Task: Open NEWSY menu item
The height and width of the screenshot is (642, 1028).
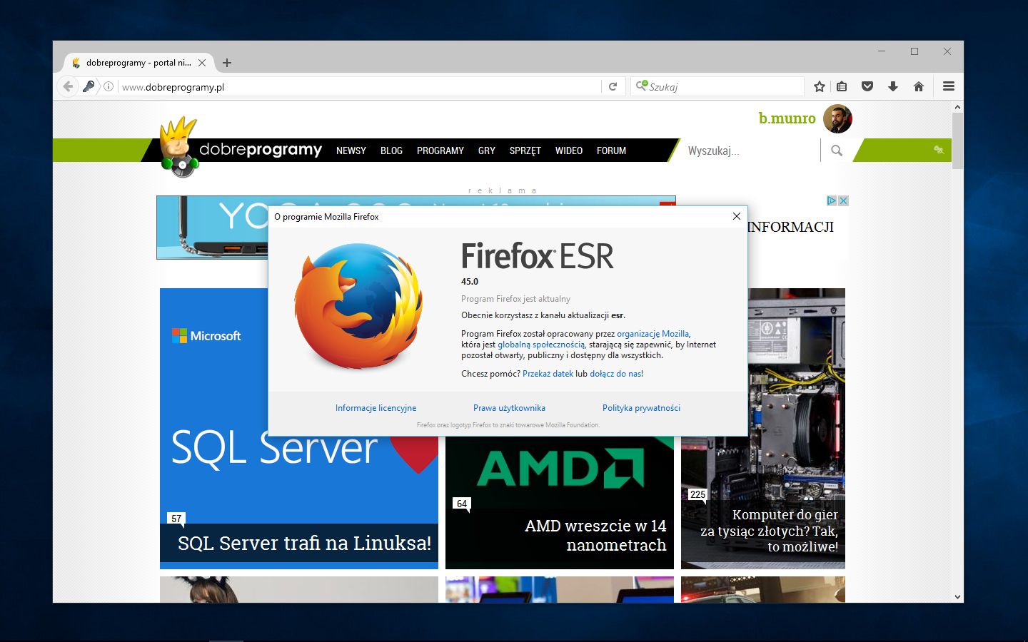Action: click(351, 151)
